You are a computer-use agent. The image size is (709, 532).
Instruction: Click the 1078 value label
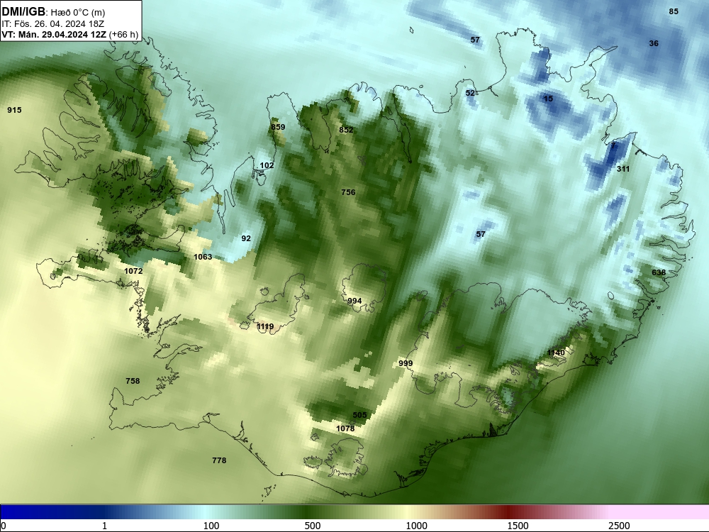(345, 428)
